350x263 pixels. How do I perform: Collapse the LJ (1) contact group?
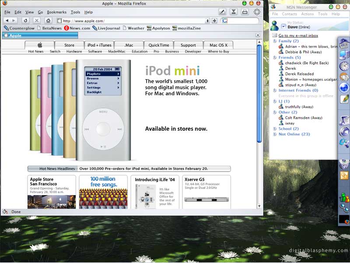[275, 101]
